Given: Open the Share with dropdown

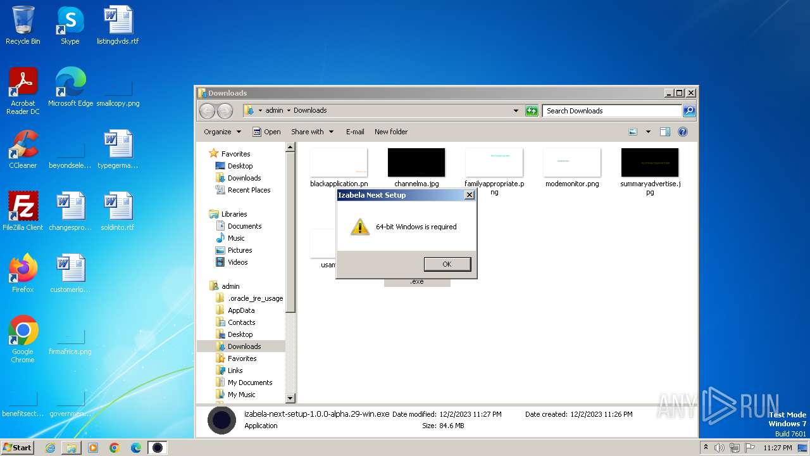Looking at the screenshot, I should [x=312, y=132].
